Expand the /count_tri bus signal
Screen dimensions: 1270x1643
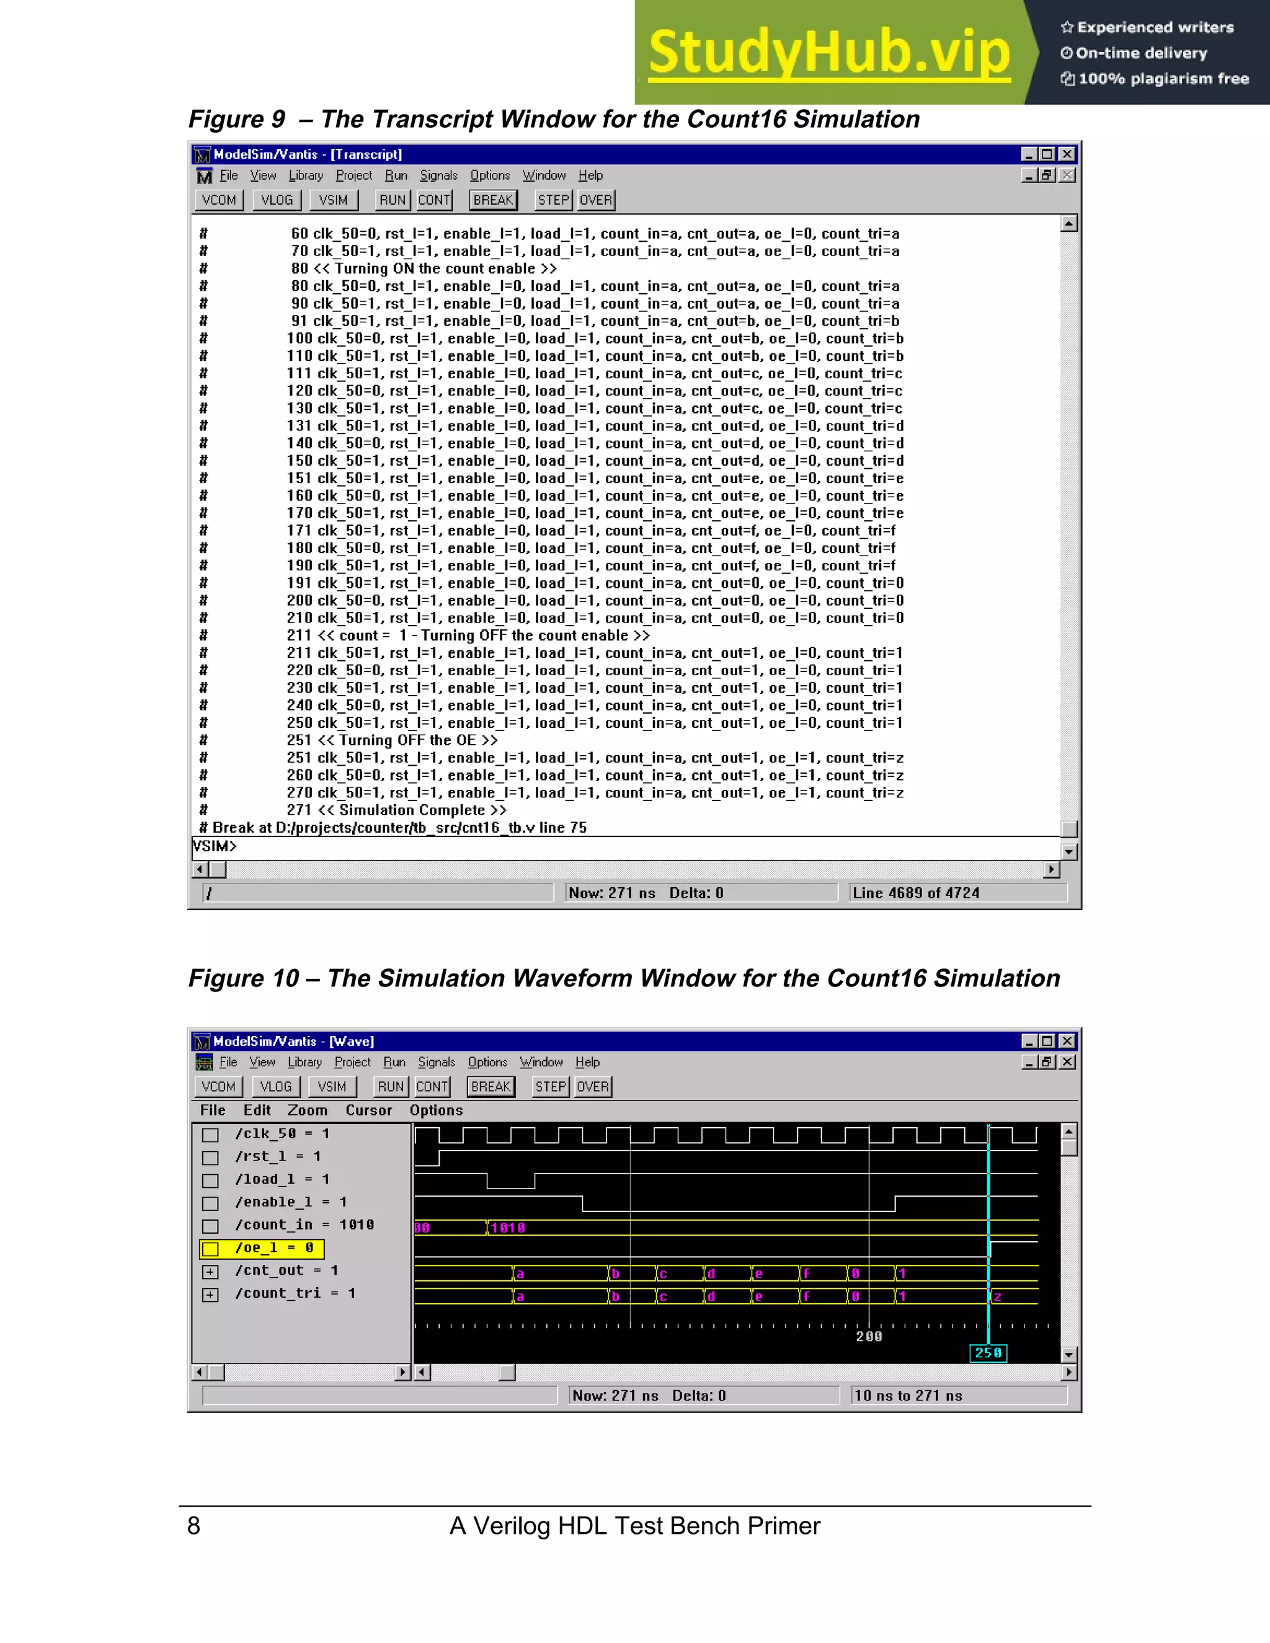[x=211, y=1295]
